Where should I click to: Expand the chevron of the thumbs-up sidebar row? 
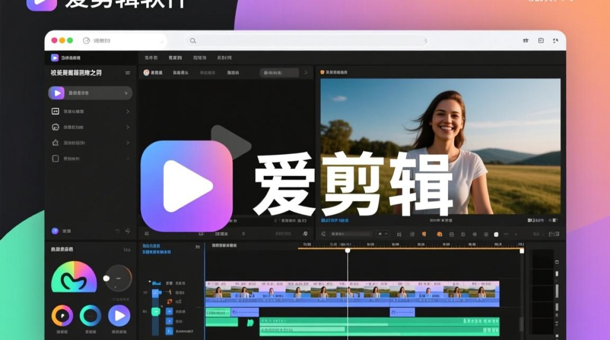click(128, 143)
